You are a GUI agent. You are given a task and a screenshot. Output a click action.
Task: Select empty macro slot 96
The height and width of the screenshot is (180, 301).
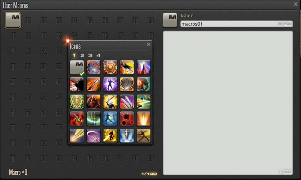click(105, 159)
